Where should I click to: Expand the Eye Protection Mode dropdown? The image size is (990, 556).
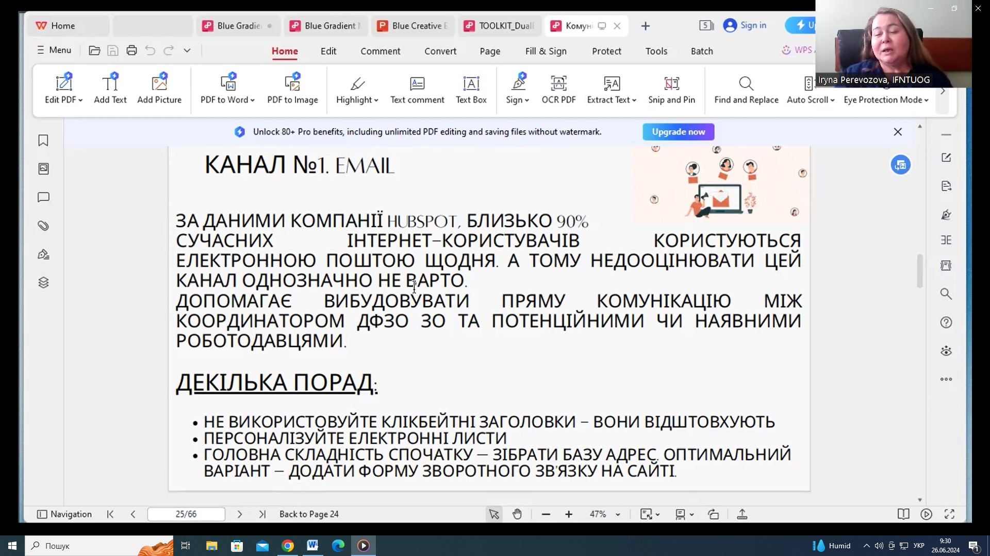927,100
